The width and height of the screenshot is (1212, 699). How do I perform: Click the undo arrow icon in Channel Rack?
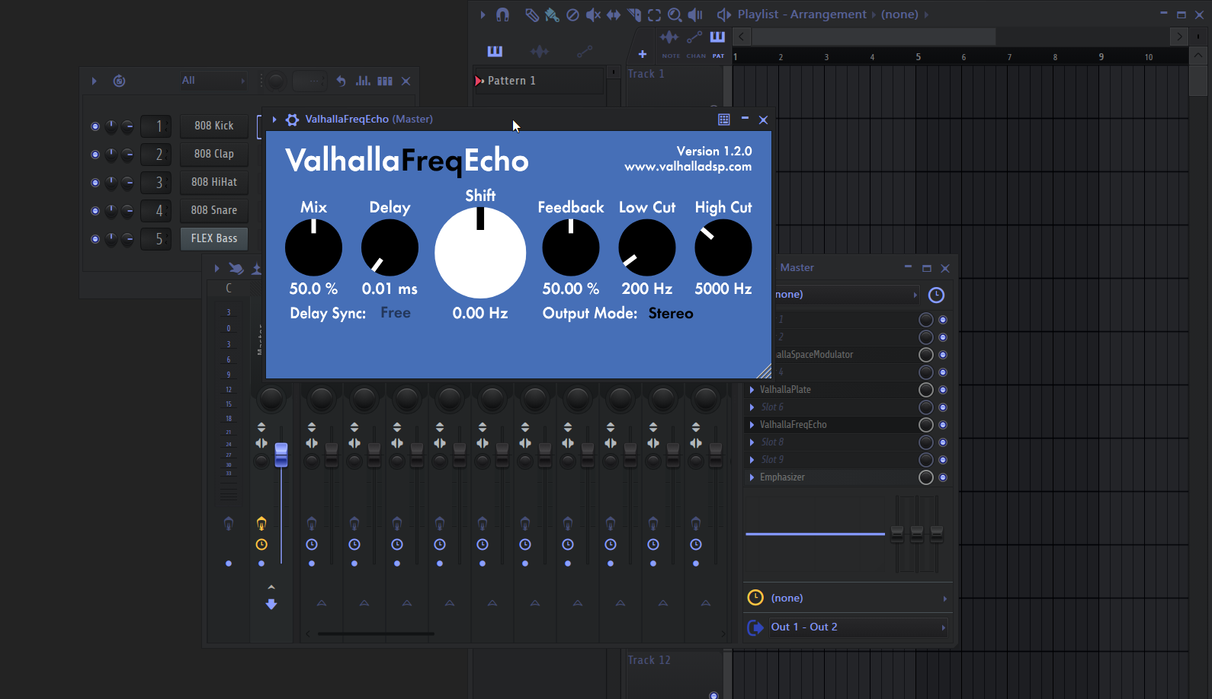point(341,81)
